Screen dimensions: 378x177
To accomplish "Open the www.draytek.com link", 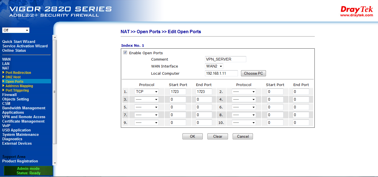I will coord(357,15).
